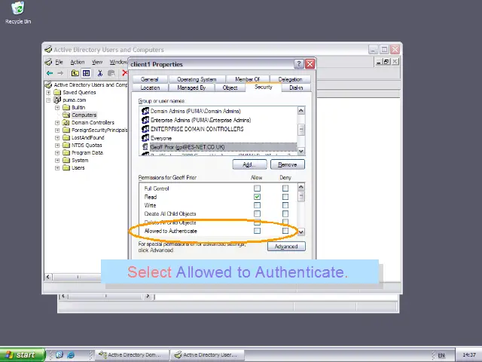Click the Forward arrow toolbar icon

click(60, 73)
